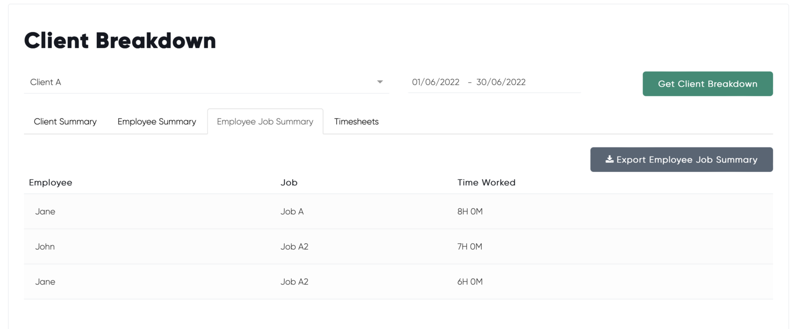
Task: Click Export Employee Job Summary button
Action: [682, 159]
